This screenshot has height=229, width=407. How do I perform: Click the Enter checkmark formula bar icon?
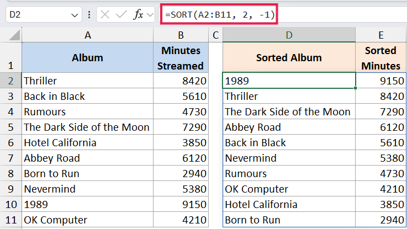click(x=121, y=14)
